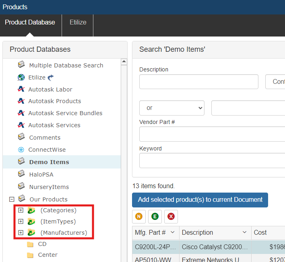Click the Vendor Part # input field
The image size is (285, 262).
click(x=212, y=134)
